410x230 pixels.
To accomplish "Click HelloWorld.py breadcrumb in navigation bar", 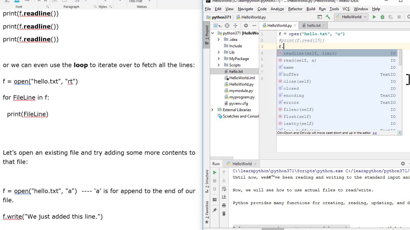I will pos(251,17).
